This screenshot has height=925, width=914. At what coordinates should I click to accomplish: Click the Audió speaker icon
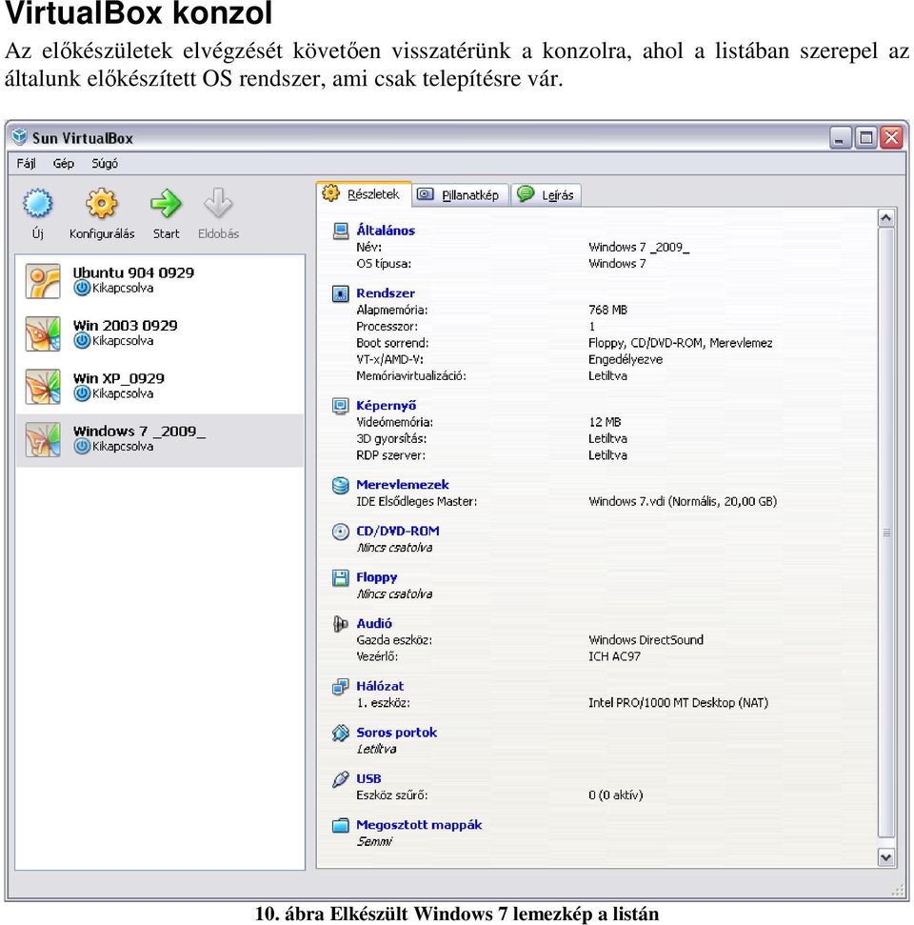click(340, 624)
